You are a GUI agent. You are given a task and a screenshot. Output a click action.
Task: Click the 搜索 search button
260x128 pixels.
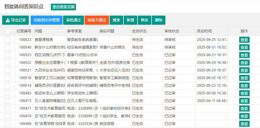[116, 20]
